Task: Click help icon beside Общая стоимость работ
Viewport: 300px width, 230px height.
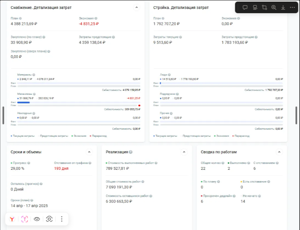Action: [x=143, y=181]
